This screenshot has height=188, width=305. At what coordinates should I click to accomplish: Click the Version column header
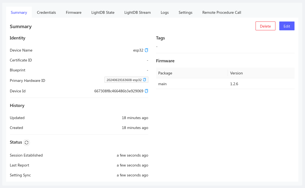point(236,73)
